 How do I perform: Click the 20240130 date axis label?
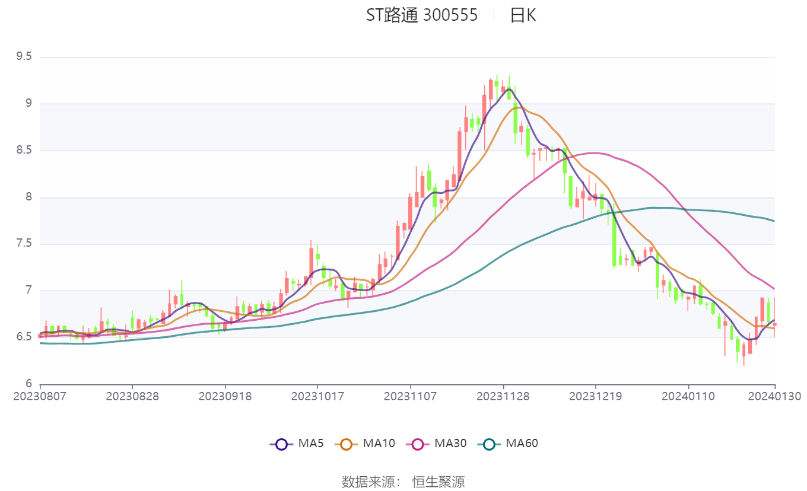coord(774,396)
